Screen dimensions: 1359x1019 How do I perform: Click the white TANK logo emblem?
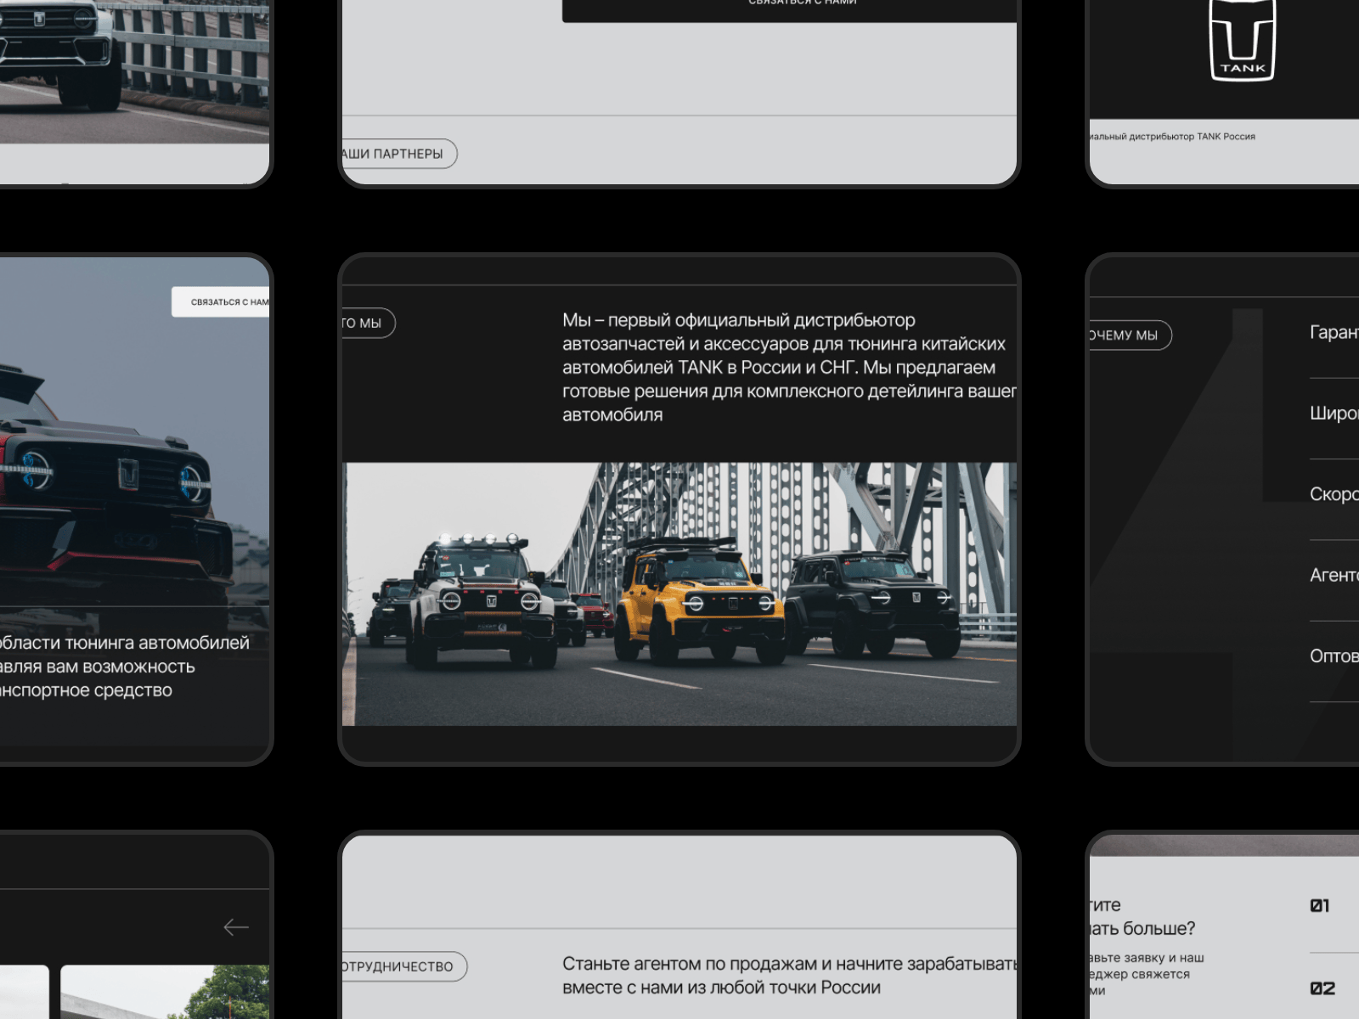[1242, 41]
